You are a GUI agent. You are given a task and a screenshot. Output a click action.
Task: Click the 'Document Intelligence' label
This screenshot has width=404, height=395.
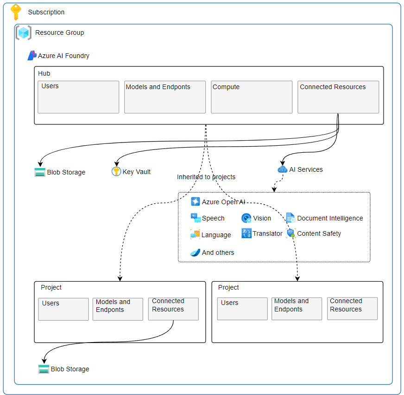(330, 218)
